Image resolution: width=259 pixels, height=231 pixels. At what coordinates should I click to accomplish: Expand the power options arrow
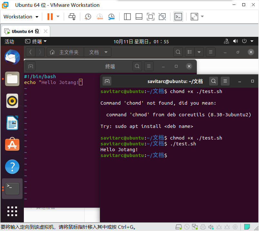[x=58, y=16]
